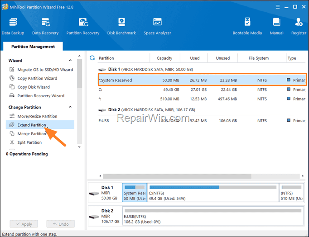Click the Copy Partition Wizard icon
Screen dimensions: 309x237
click(12, 78)
